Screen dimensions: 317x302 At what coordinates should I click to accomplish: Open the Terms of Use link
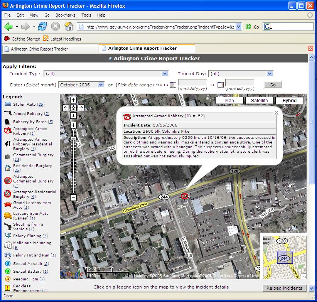click(x=246, y=276)
